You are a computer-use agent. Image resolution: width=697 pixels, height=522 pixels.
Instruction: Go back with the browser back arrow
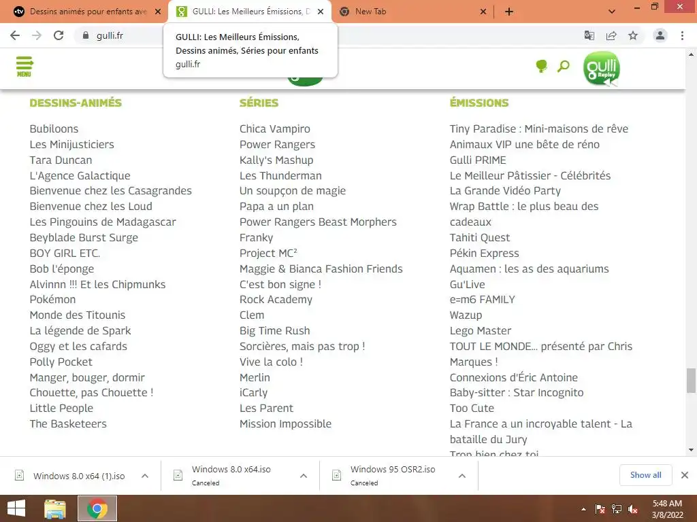[15, 35]
